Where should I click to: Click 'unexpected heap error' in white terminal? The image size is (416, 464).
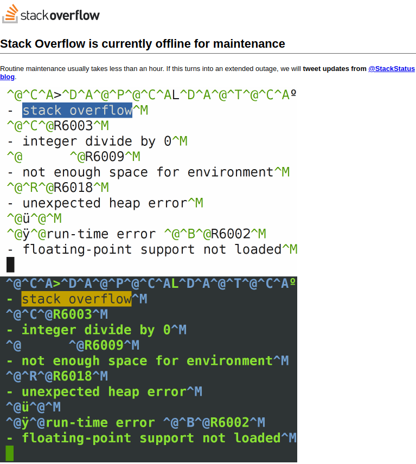click(105, 203)
